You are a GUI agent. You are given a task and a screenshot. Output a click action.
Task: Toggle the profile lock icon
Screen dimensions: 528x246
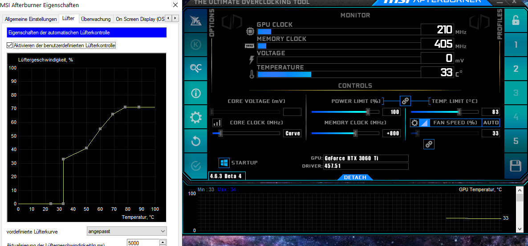(x=516, y=21)
